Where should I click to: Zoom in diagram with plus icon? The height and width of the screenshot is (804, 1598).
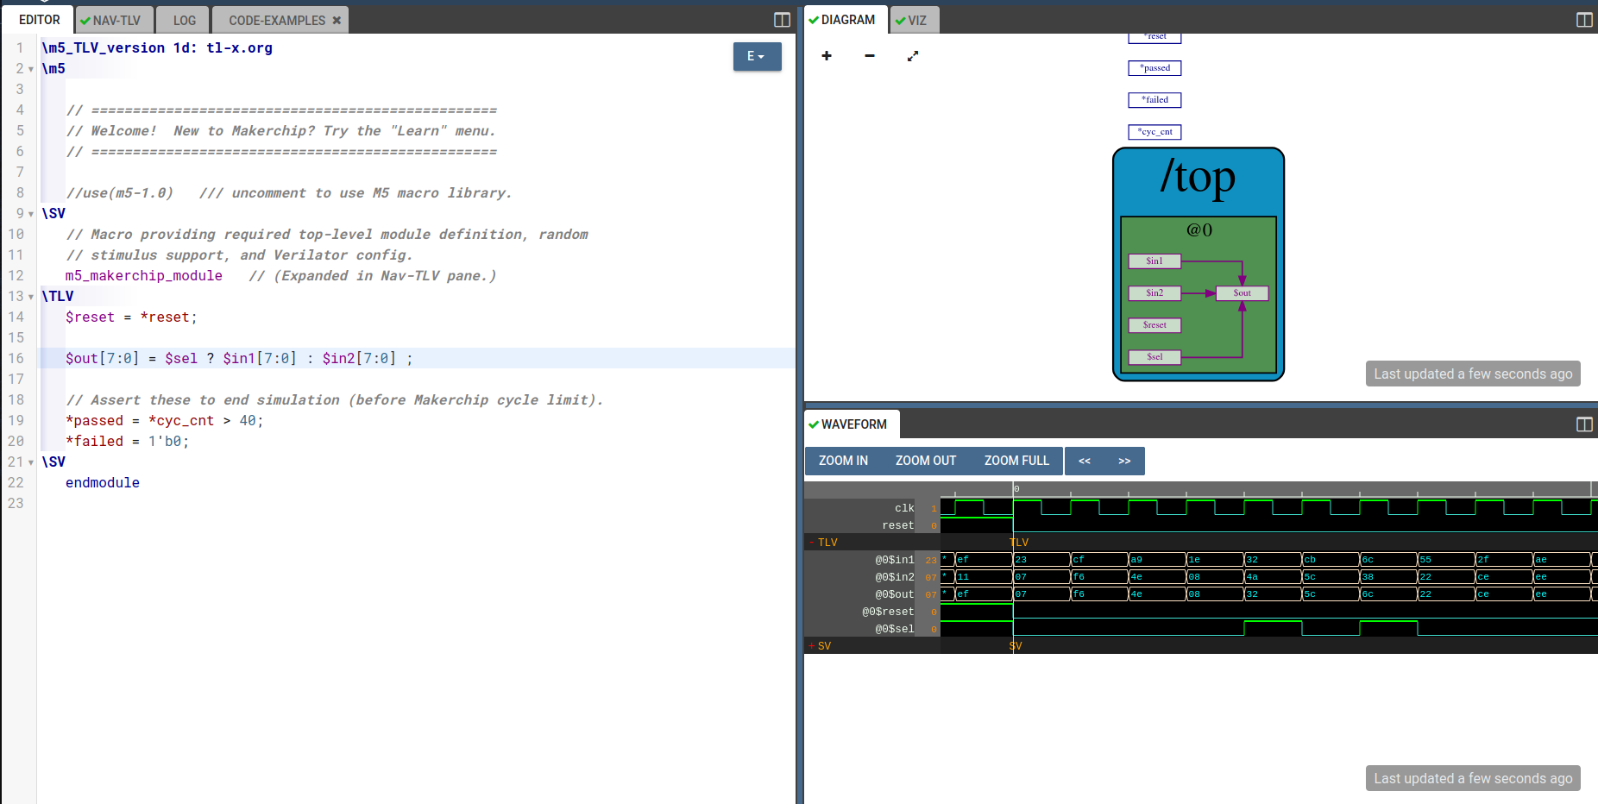(827, 56)
